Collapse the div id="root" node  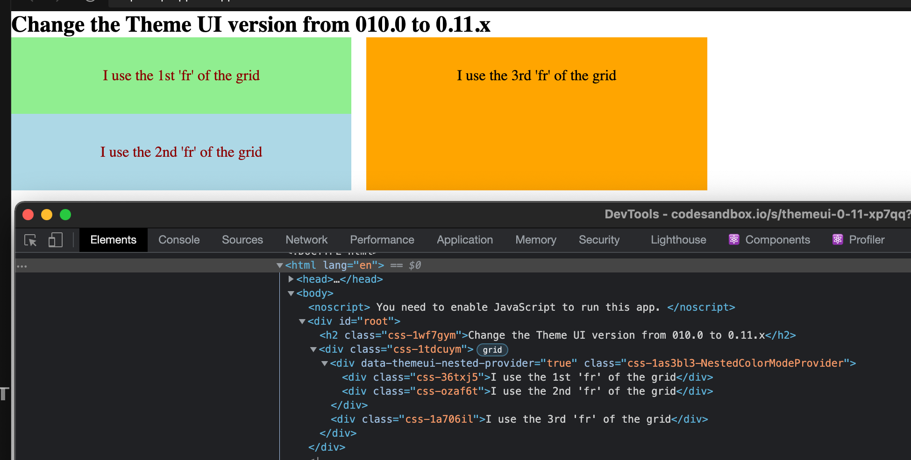click(x=302, y=321)
